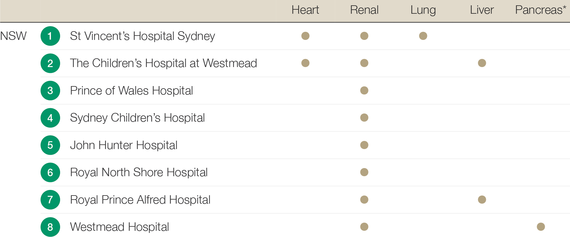Click the green number 4 badge
The image size is (570, 237).
coord(50,118)
